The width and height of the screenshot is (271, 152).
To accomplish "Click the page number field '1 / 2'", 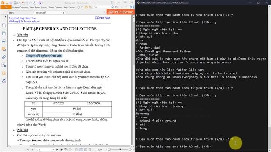I will [x=45, y=149].
